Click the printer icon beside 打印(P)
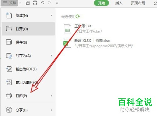The width and height of the screenshot is (157, 116). pos(9,96)
